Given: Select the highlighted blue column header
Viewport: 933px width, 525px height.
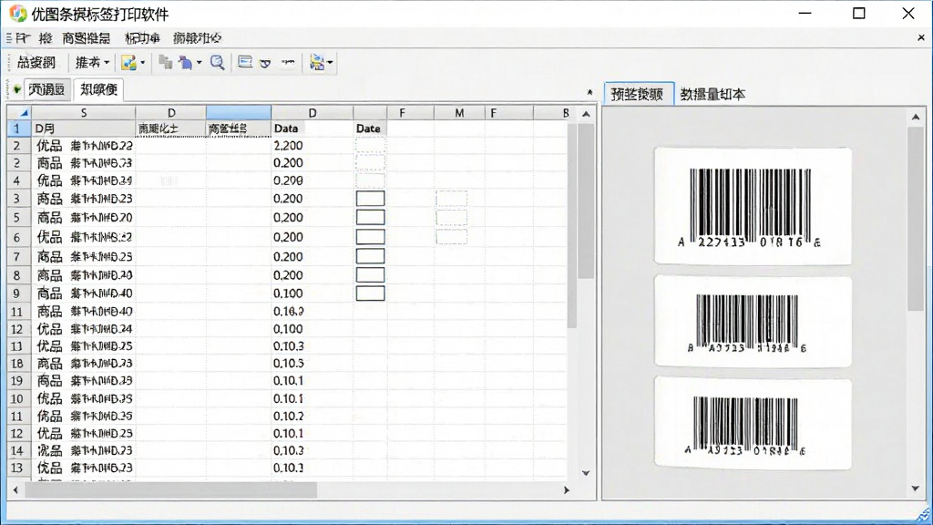Looking at the screenshot, I should click(239, 112).
